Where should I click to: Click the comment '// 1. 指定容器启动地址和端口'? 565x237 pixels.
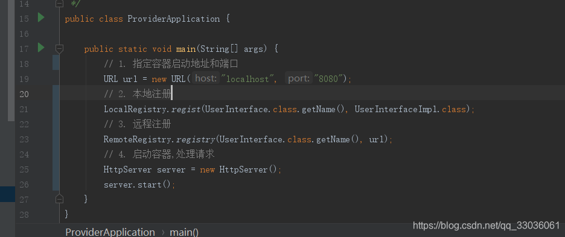point(171,64)
